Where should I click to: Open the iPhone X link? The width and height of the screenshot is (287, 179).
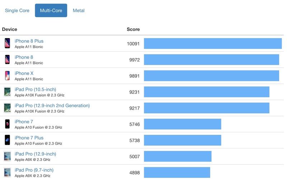tap(24, 73)
